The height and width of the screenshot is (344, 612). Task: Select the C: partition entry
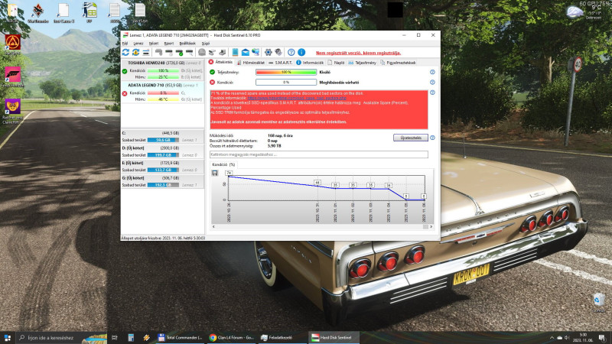(162, 137)
